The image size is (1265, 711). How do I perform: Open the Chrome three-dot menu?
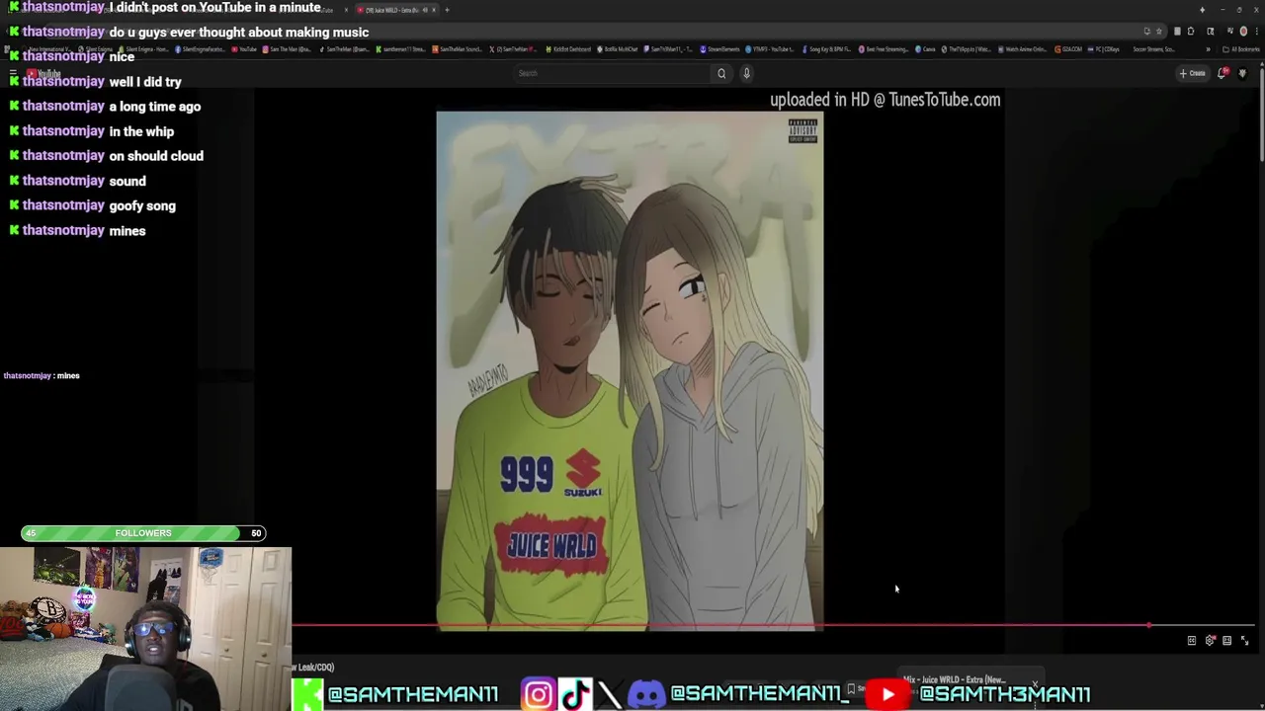pyautogui.click(x=1256, y=32)
